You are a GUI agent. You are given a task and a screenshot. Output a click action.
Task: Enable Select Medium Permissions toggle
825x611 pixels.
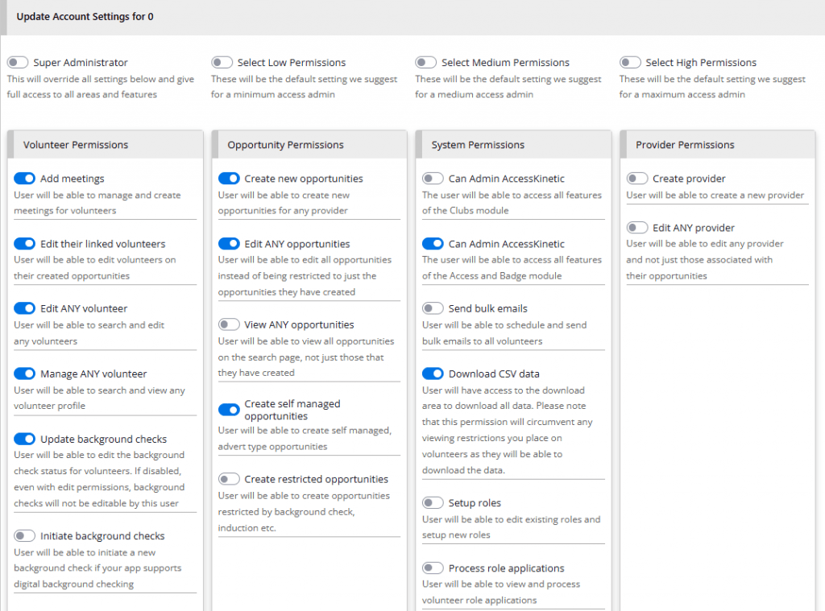[x=426, y=63]
